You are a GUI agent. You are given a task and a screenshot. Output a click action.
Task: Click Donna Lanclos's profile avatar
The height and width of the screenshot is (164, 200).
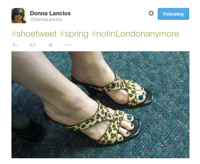pos(19,16)
